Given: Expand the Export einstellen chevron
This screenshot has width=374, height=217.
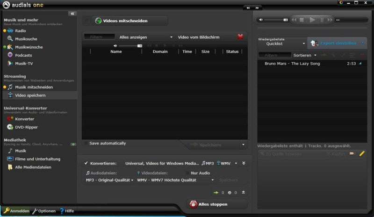Looking at the screenshot, I should coord(362,43).
